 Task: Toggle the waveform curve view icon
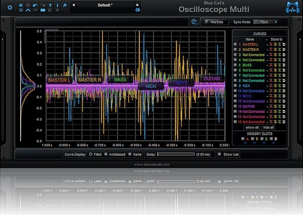point(28,10)
